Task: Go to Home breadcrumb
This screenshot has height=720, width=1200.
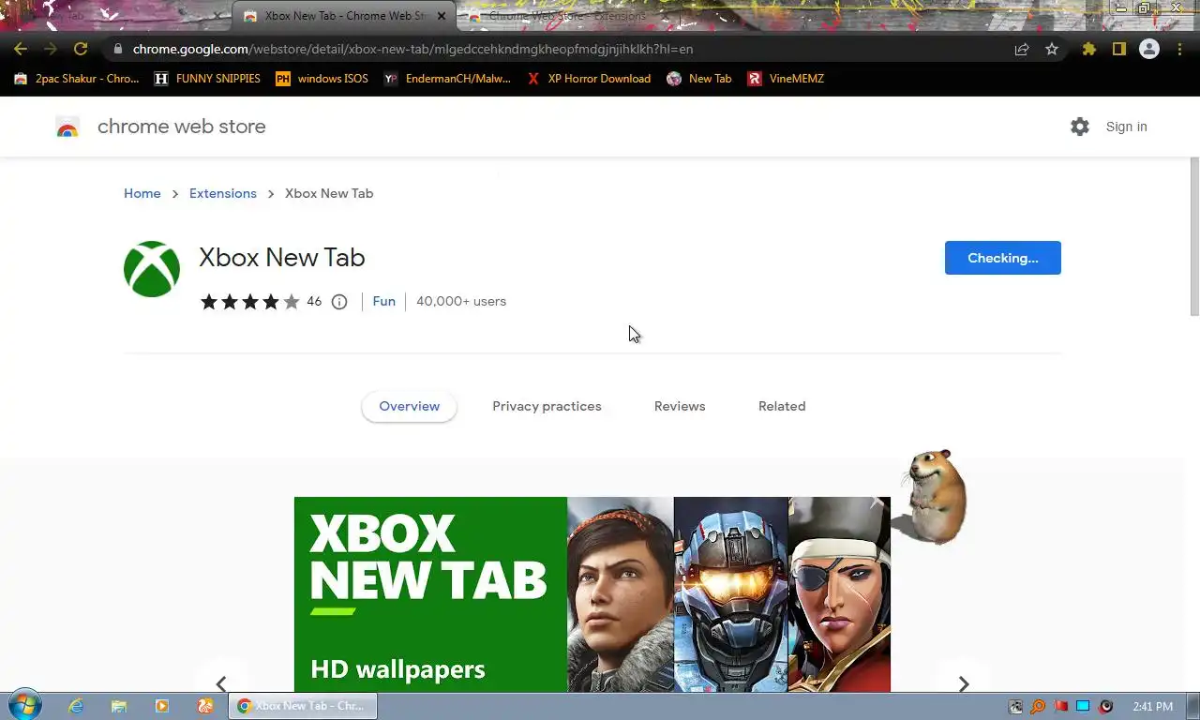Action: (142, 193)
